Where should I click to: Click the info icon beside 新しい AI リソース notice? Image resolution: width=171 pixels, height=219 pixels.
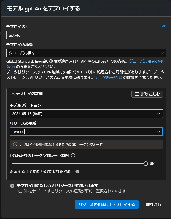[x=12, y=186]
